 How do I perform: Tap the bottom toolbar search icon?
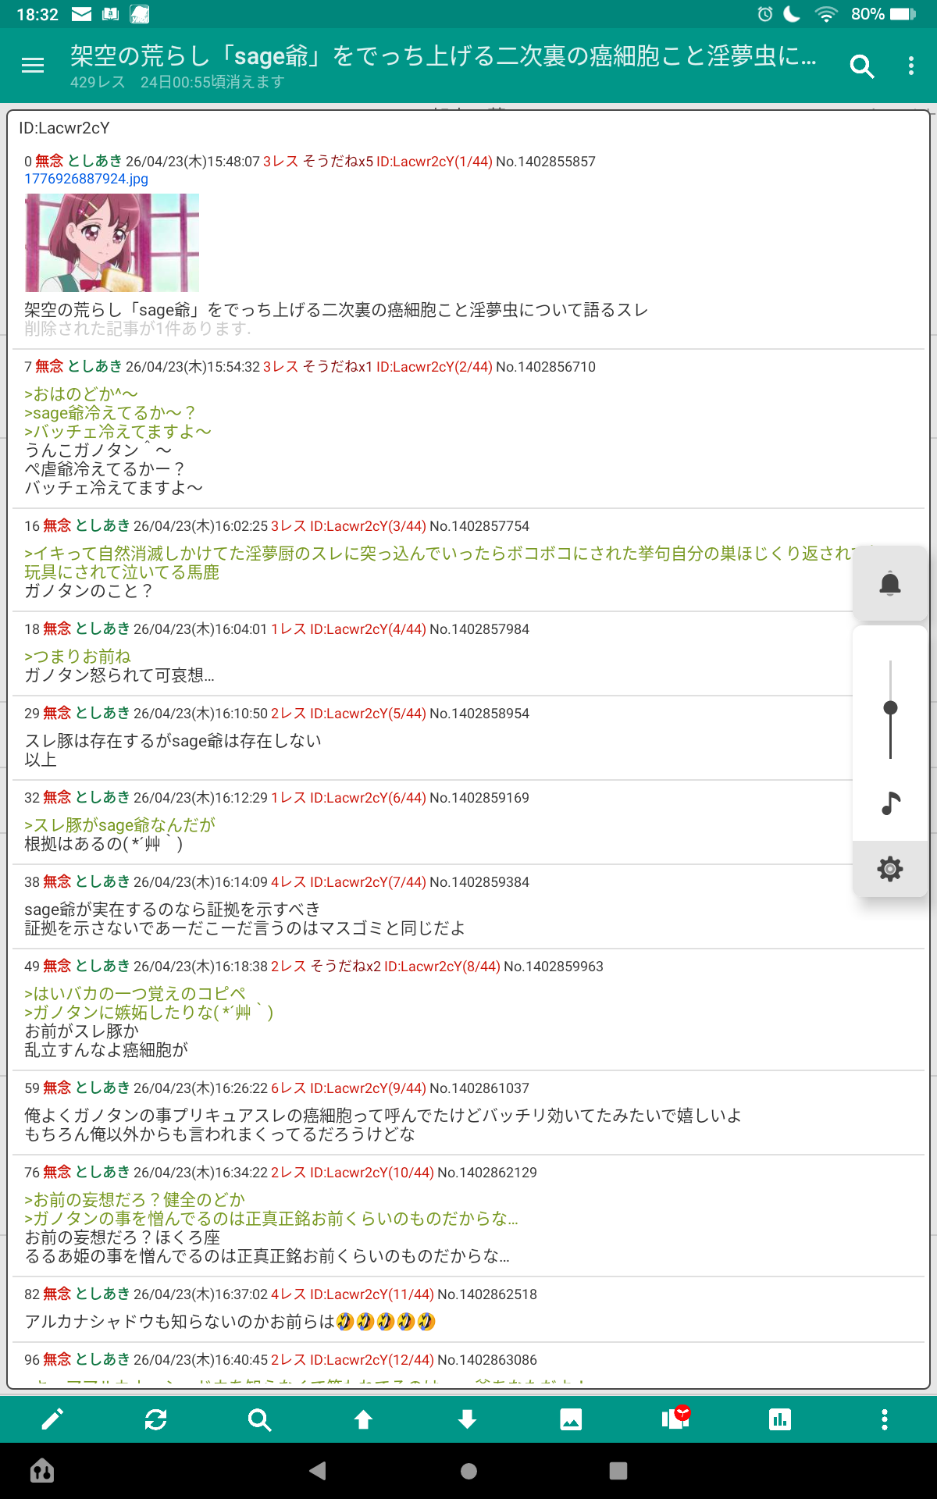[259, 1419]
